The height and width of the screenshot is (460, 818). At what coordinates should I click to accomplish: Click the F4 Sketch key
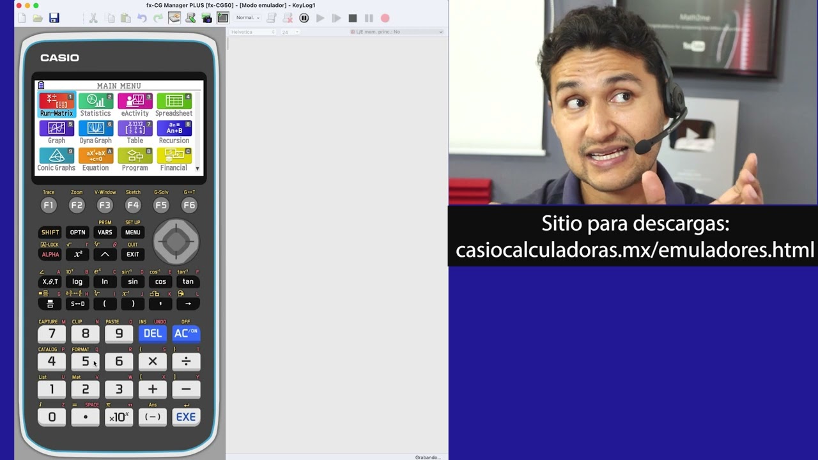tap(133, 205)
